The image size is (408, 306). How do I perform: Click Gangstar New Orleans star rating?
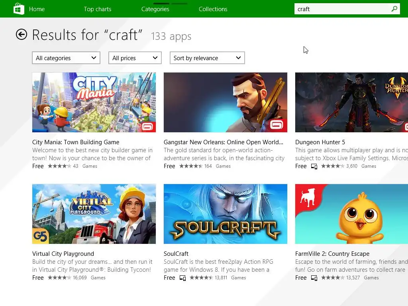[191, 166]
